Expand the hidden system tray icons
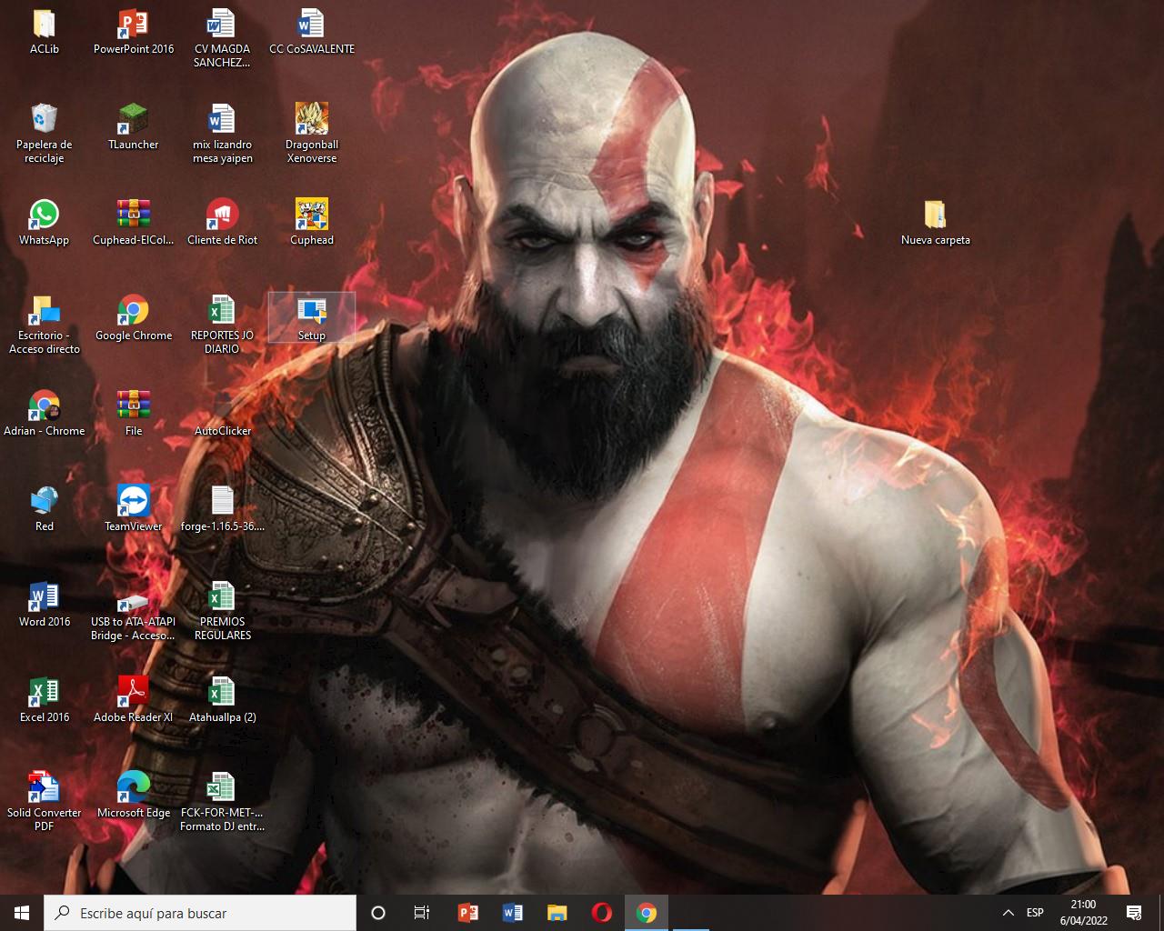The image size is (1164, 931). [x=1008, y=913]
